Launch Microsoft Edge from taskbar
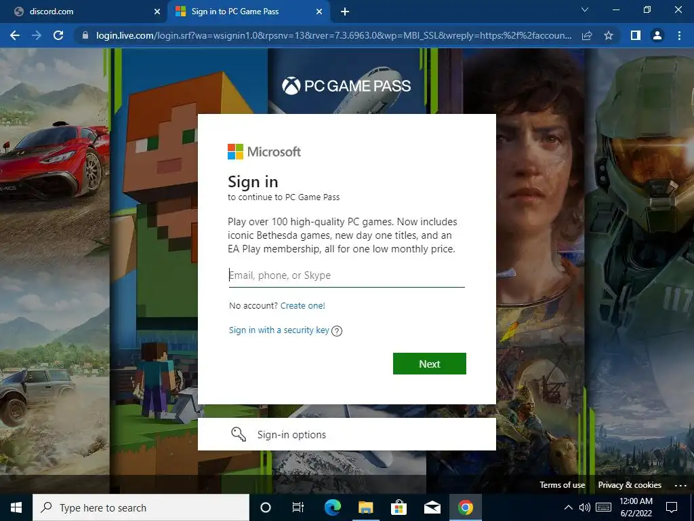 [332, 507]
